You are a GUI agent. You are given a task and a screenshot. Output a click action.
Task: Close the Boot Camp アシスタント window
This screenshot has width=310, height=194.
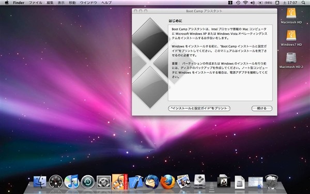(135, 11)
